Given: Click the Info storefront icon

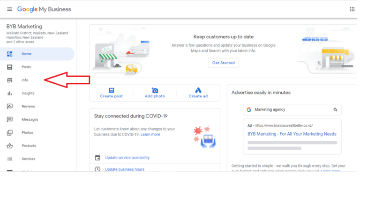Looking at the screenshot, I should (9, 80).
